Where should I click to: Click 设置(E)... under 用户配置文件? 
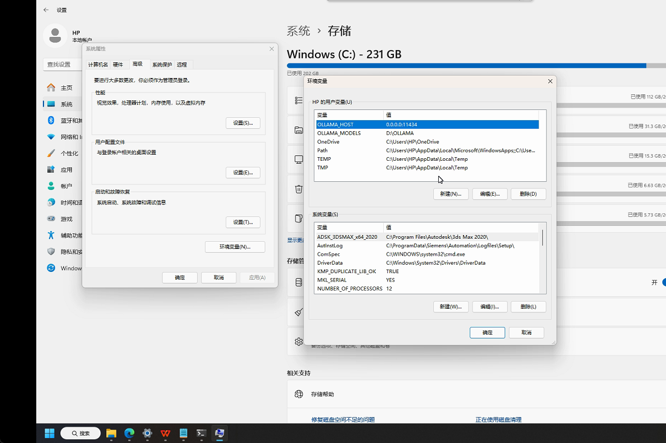coord(243,172)
